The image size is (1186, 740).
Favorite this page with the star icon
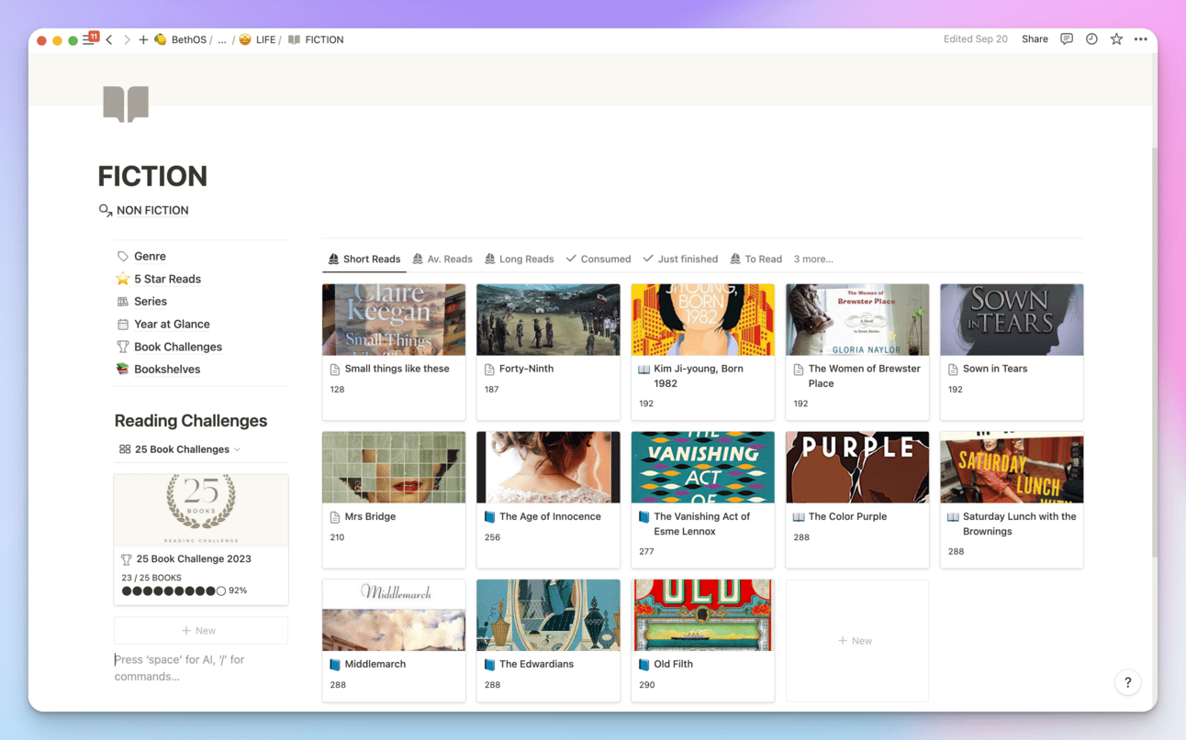pos(1116,39)
